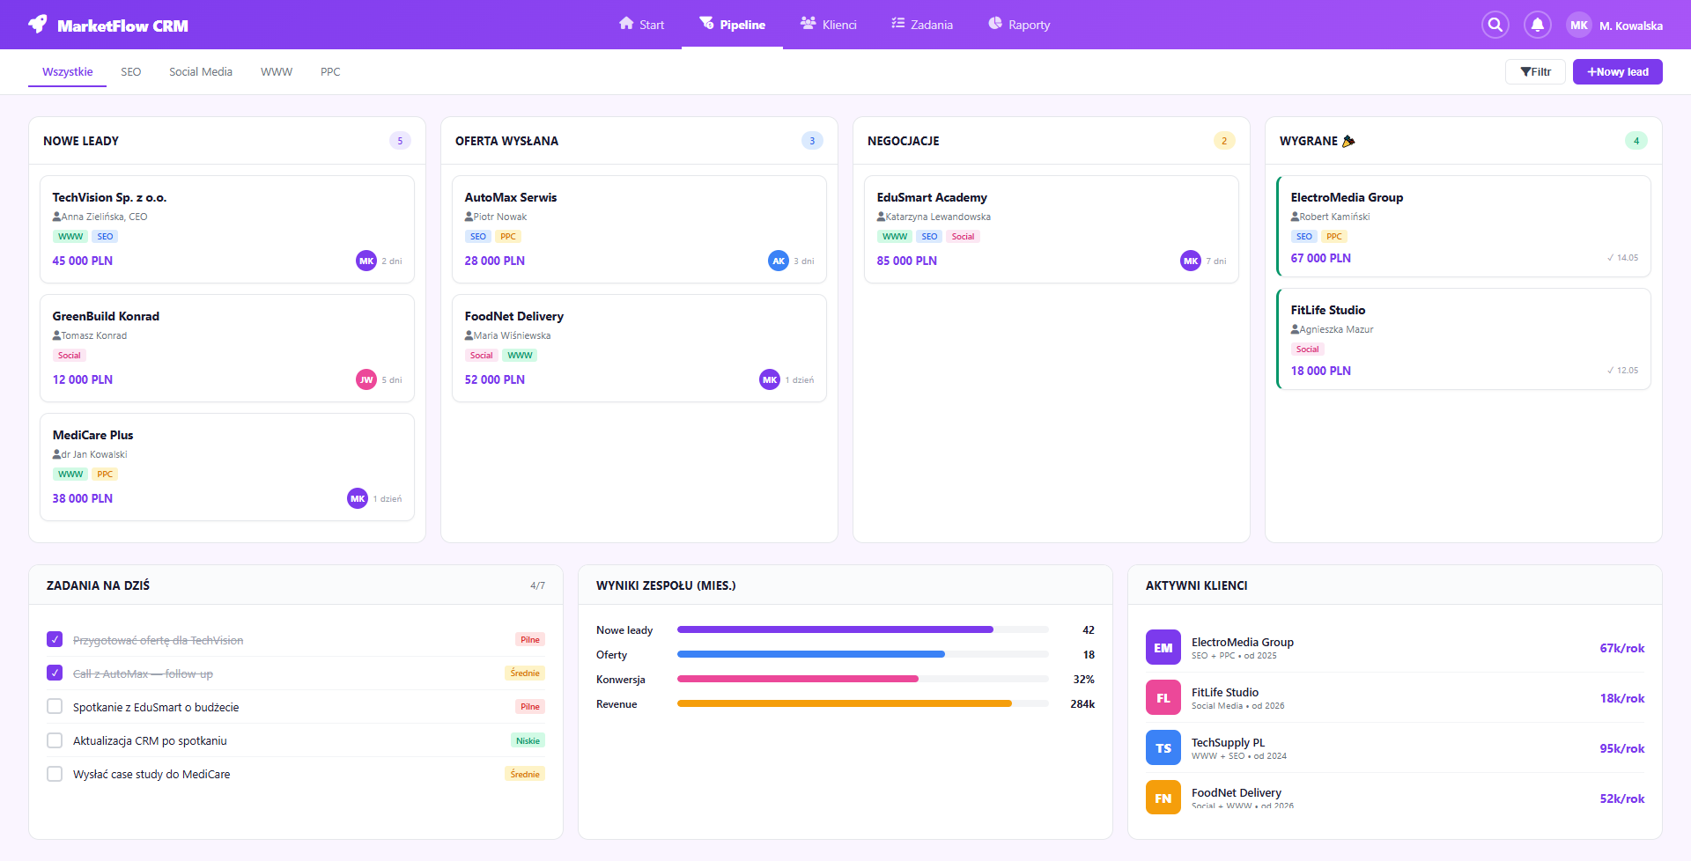
Task: Click AK avatar on AutoMax Serwis card
Action: [x=779, y=261]
